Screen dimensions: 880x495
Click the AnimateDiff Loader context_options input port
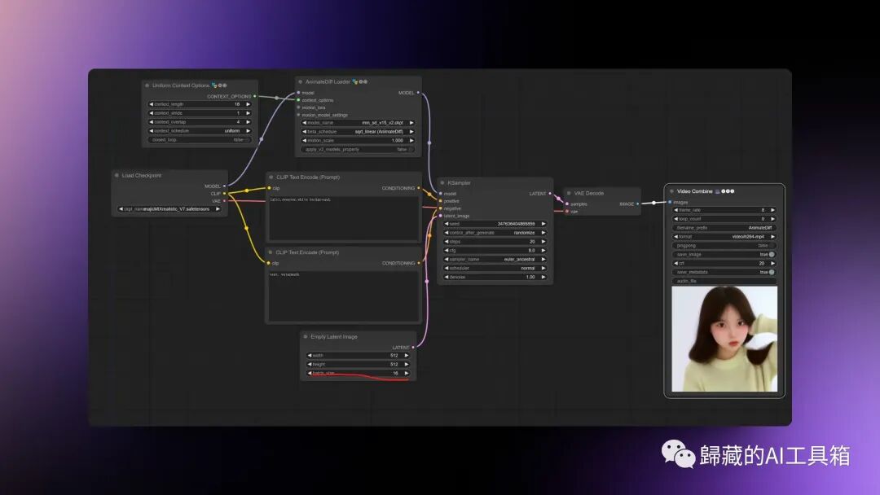click(x=298, y=100)
